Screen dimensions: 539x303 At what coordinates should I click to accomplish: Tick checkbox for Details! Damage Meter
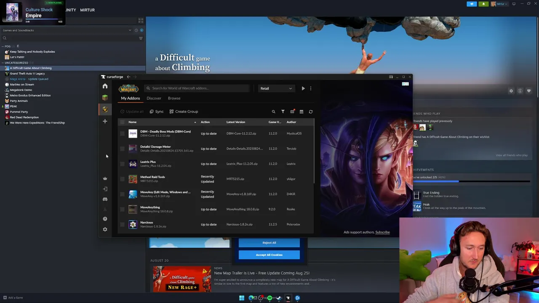123,149
